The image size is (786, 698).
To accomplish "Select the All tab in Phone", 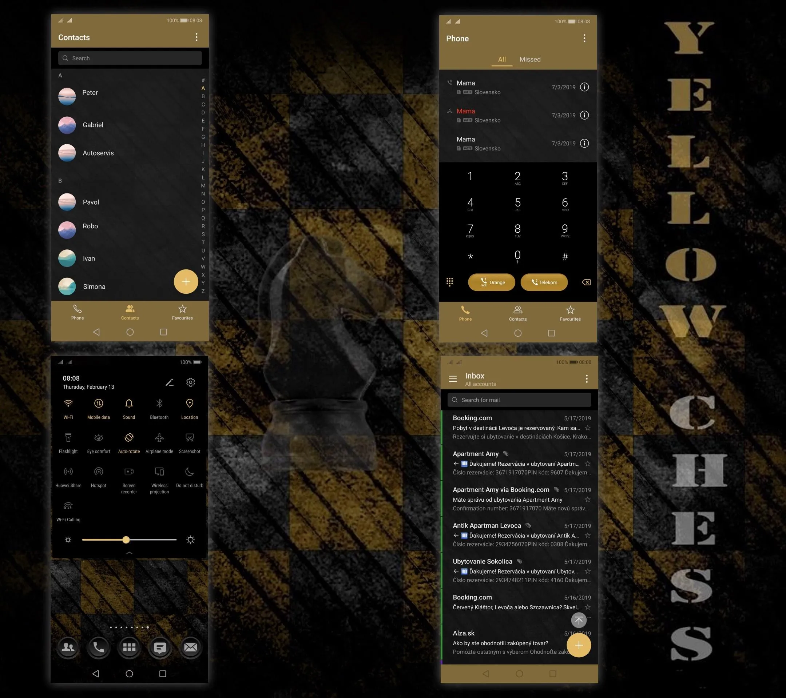I will 501,59.
